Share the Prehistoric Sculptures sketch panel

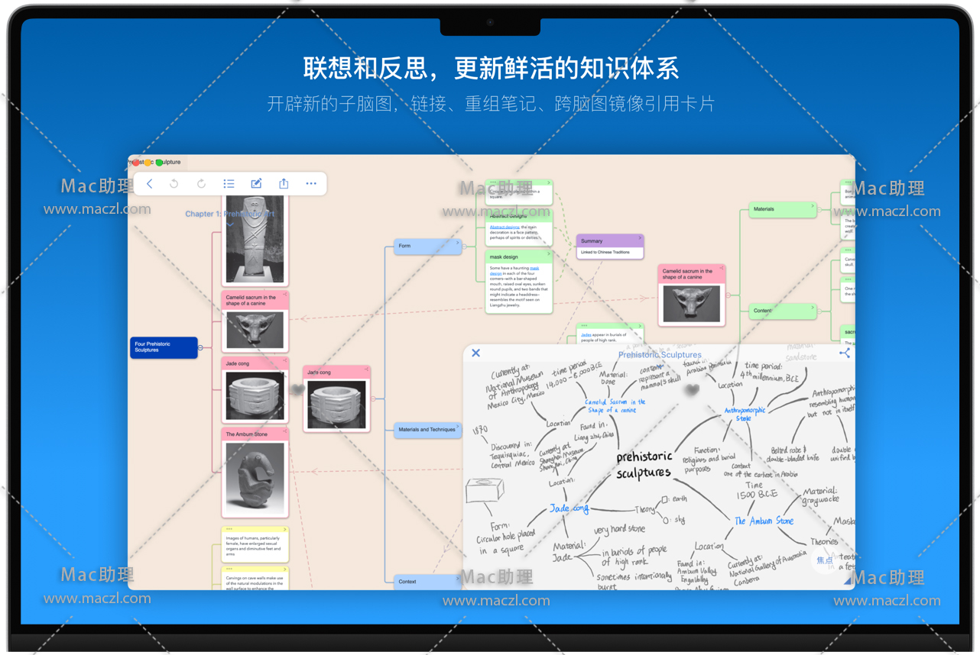pyautogui.click(x=845, y=353)
